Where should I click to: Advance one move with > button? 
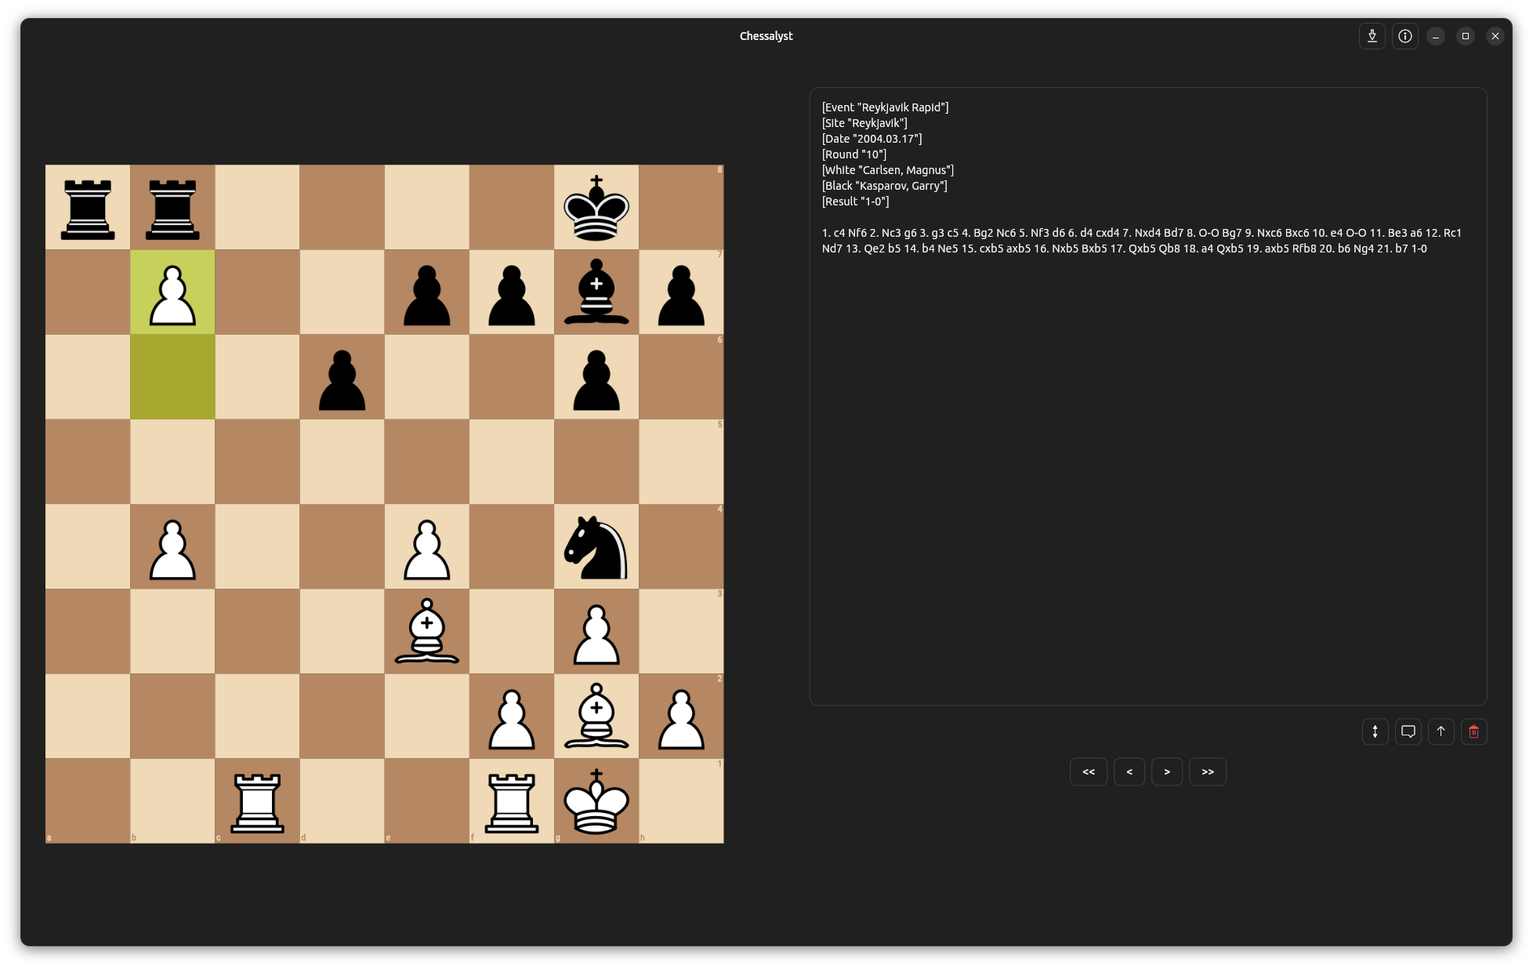(1166, 771)
